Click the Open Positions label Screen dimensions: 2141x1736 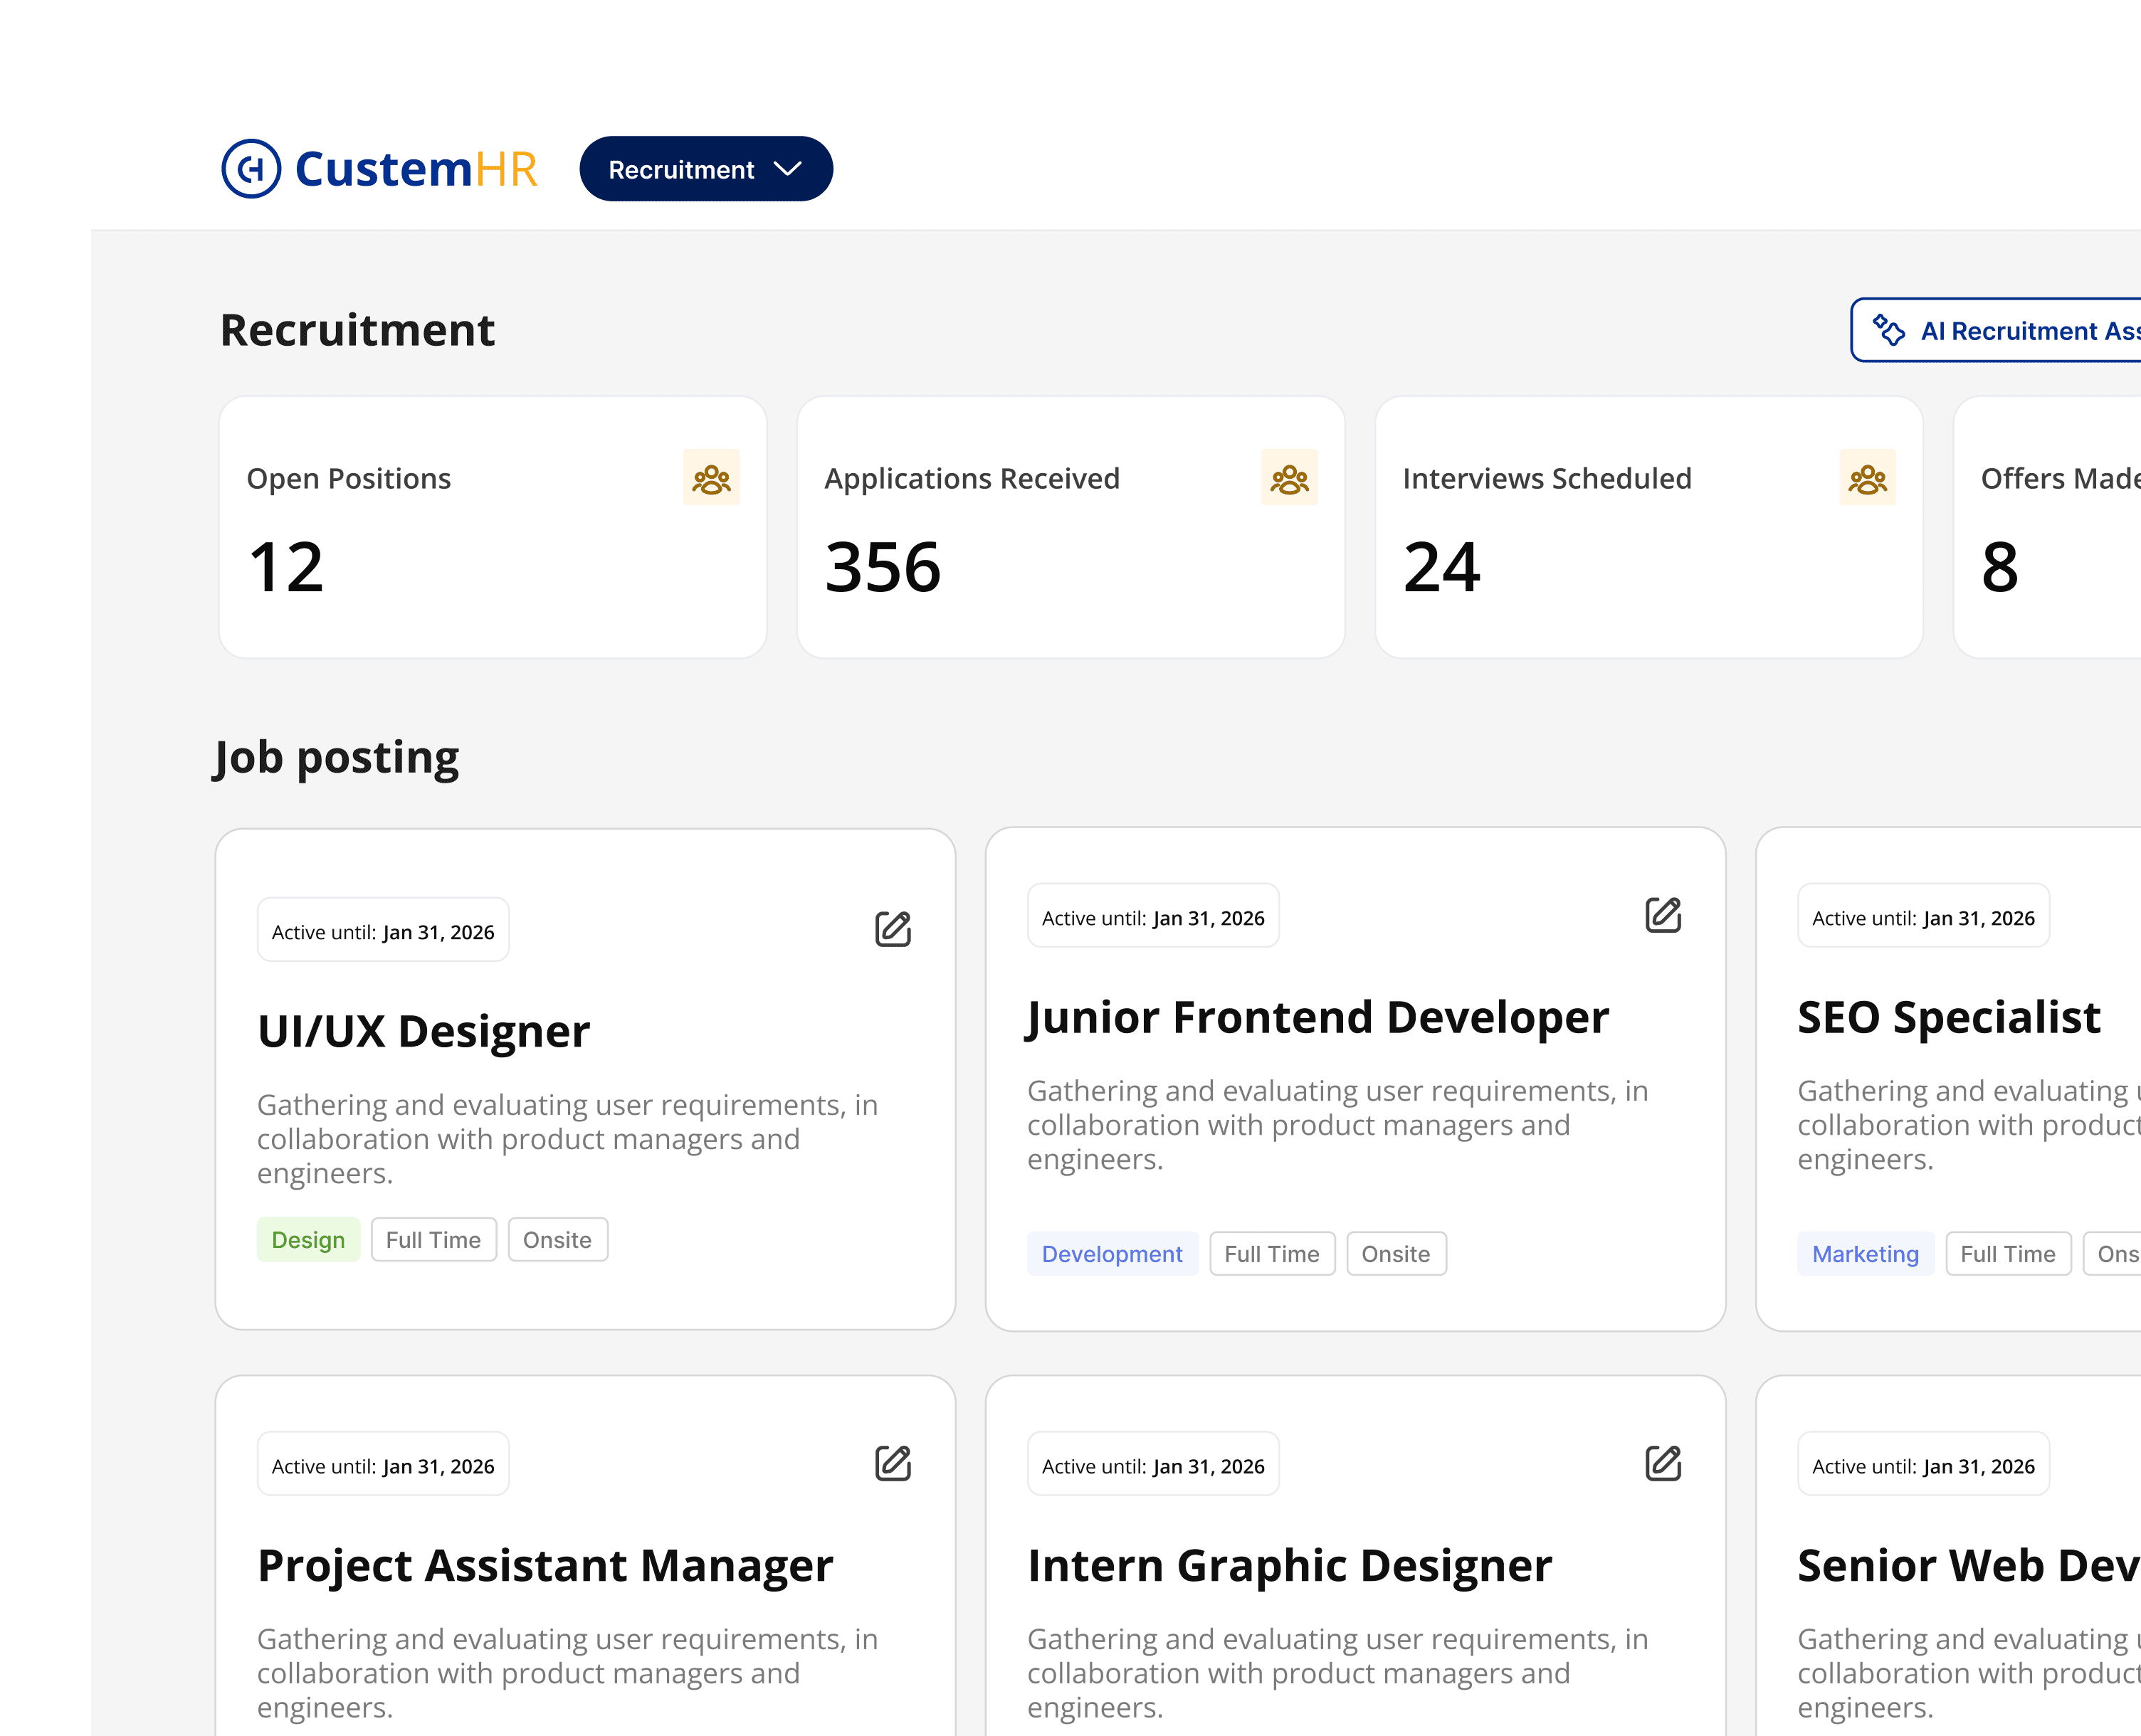(348, 479)
